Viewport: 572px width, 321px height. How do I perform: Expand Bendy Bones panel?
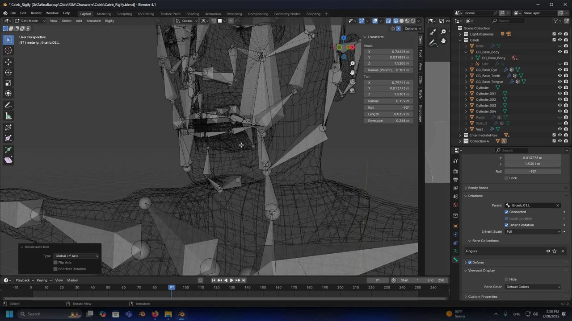478,188
